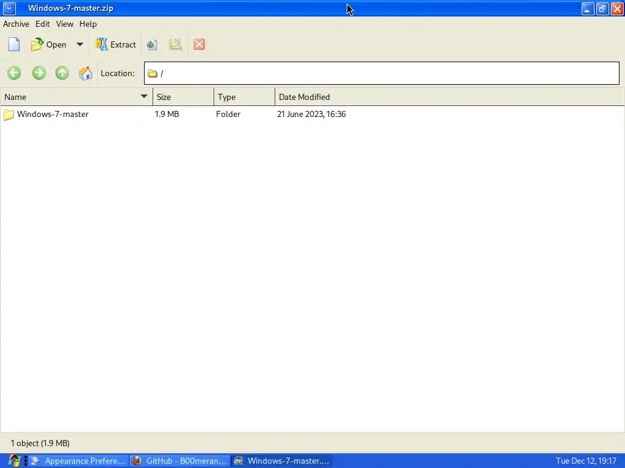Image resolution: width=625 pixels, height=468 pixels.
Task: Sort by the Date Modified column
Action: (450, 97)
